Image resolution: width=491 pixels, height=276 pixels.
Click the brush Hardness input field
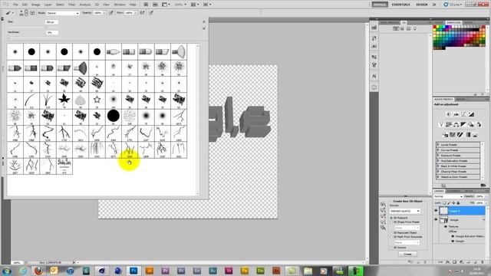click(51, 32)
